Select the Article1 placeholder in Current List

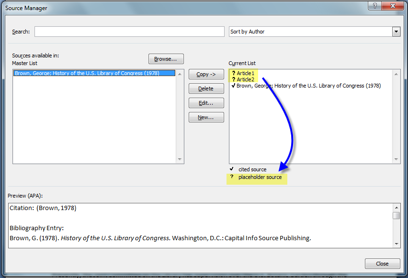point(243,73)
